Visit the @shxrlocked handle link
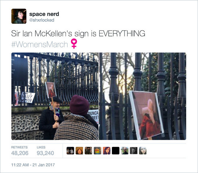 [x=42, y=20]
